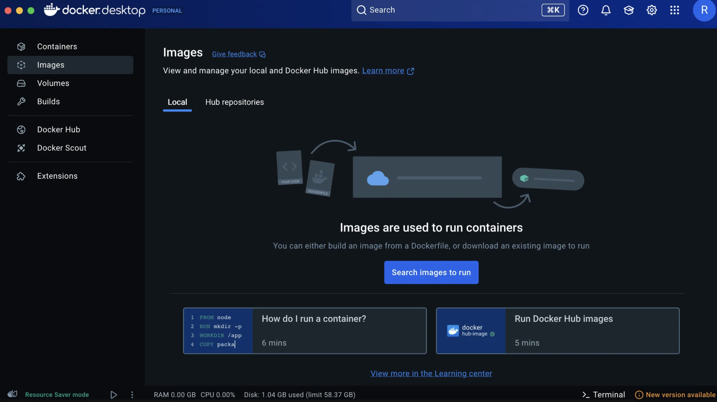Click external link icon beside Learn more
Viewport: 717px width, 402px height.
pyautogui.click(x=410, y=71)
